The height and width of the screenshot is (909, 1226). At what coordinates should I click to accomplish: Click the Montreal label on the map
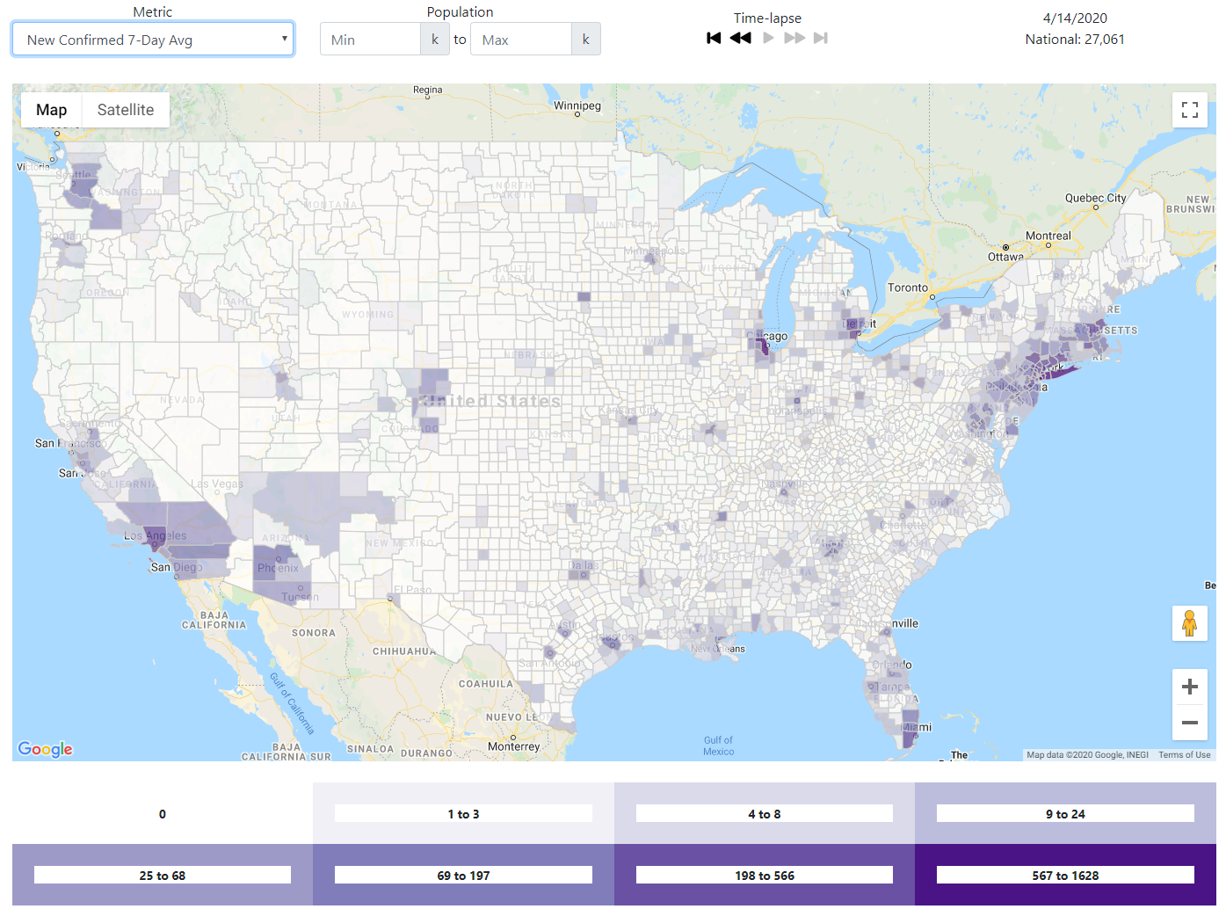point(1048,236)
